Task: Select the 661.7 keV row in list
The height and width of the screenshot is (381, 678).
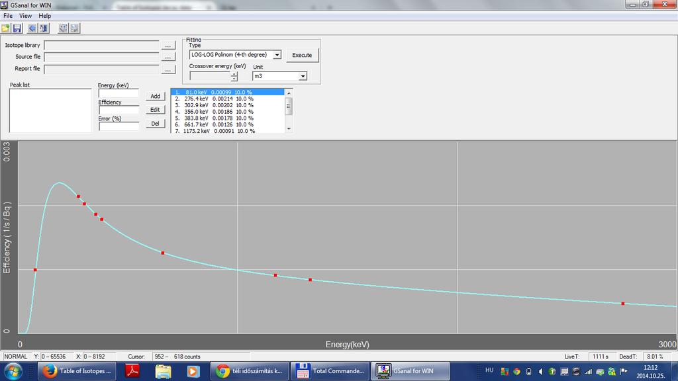Action: [x=228, y=124]
